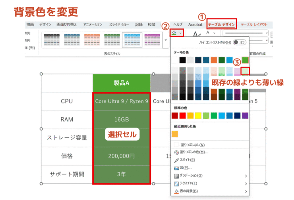Expand the グラデーション submenu chevron
The height and width of the screenshot is (200, 294).
click(246, 176)
